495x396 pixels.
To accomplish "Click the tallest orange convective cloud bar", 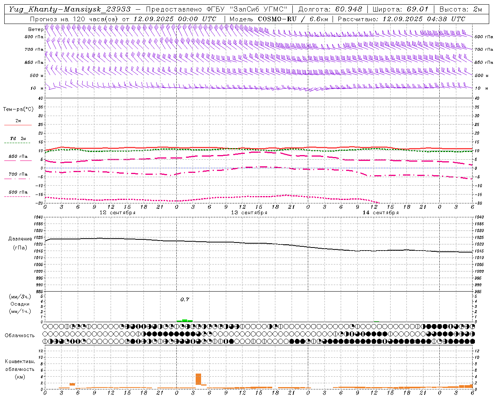I will pyautogui.click(x=198, y=379).
